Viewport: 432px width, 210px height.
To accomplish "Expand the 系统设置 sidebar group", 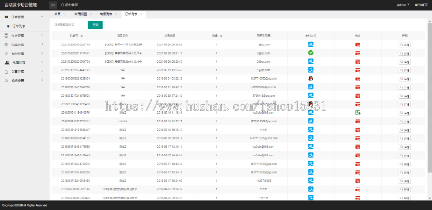I will tap(42, 80).
